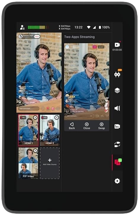138x215 pixels.
Task: Tap the profile avatar in right app preview
Action: tap(67, 47)
